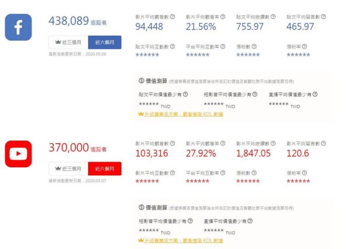Open the upgrade plan link under Facebook 價值測算
This screenshot has width=351, height=249.
[x=181, y=115]
